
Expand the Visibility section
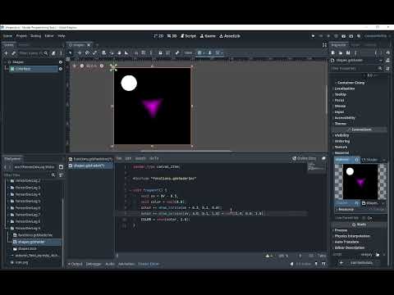click(x=341, y=135)
